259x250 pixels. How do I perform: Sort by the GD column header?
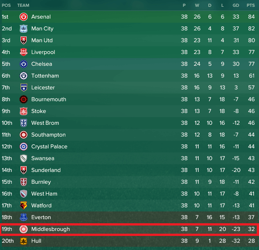pos(236,5)
